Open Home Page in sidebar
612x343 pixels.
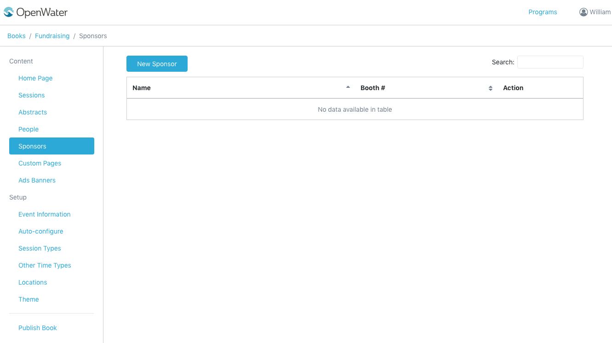35,78
